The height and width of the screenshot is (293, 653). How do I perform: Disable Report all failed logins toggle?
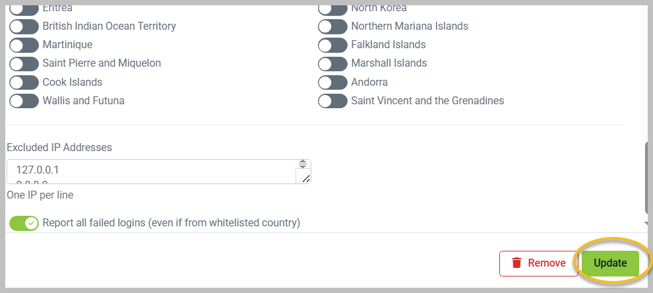coord(24,223)
